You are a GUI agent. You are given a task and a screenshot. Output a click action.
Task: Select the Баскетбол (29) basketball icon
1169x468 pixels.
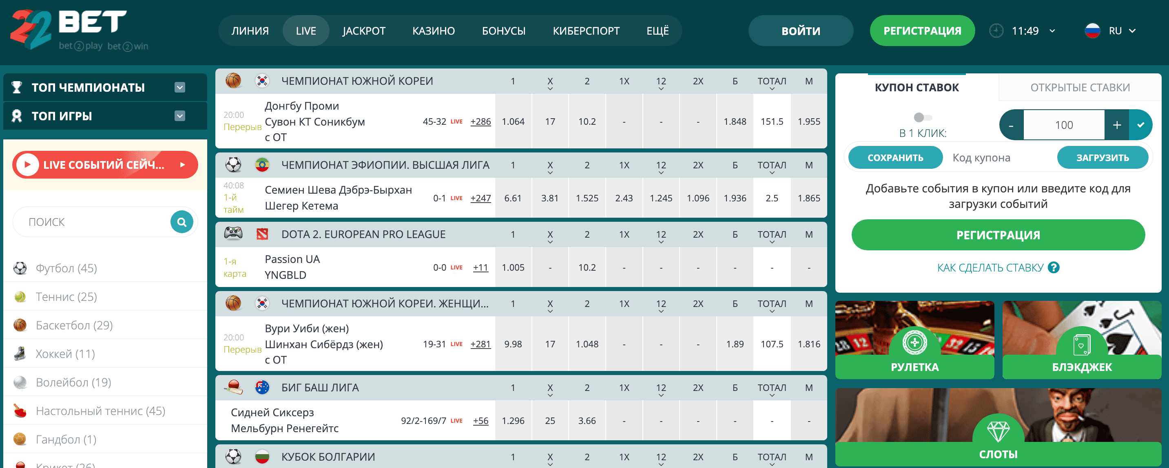pos(20,325)
